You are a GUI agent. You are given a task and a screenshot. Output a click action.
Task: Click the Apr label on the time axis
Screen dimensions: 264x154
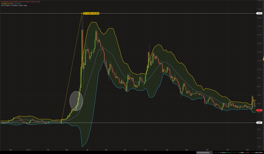(87, 150)
